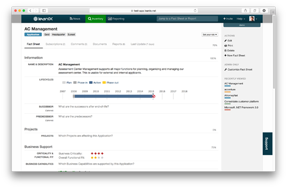This screenshot has width=287, height=188.
Task: Click the Invite button
Action: (x=228, y=19)
